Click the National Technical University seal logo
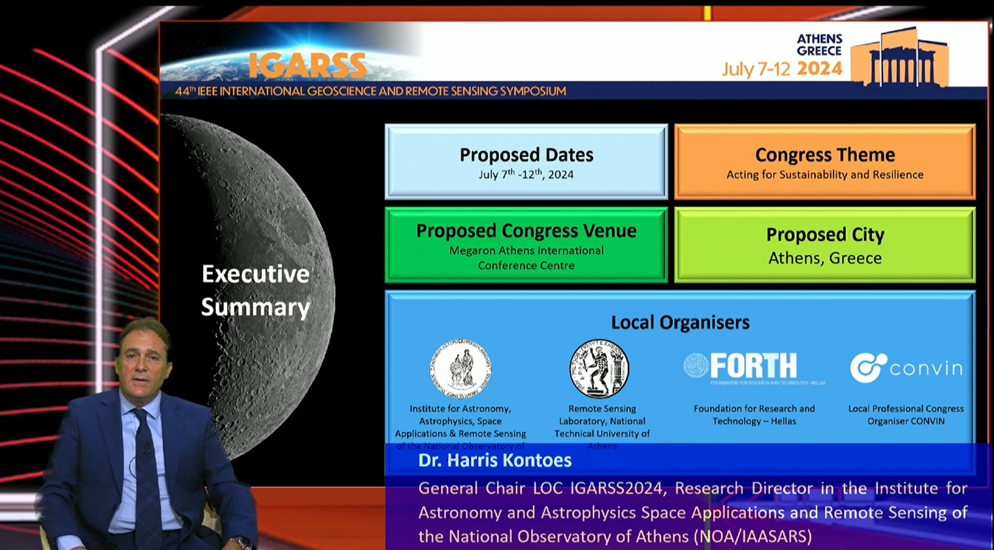994x550 pixels. [x=599, y=369]
